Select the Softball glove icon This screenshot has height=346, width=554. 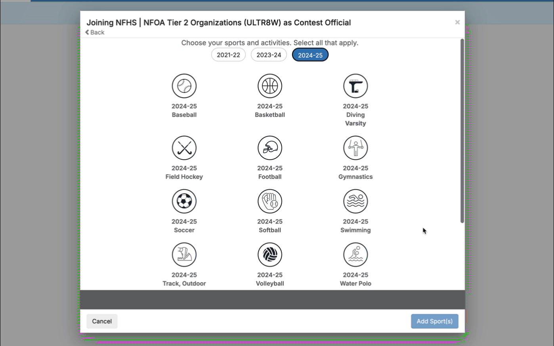click(x=269, y=201)
